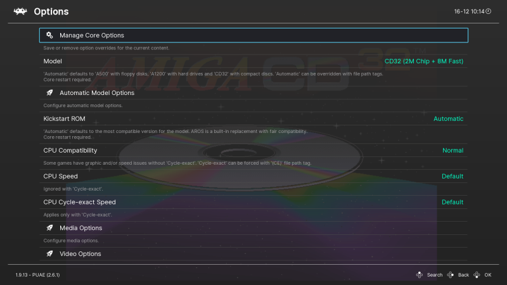Click the rocket icon beside Media Options
This screenshot has width=507, height=285.
pyautogui.click(x=49, y=228)
